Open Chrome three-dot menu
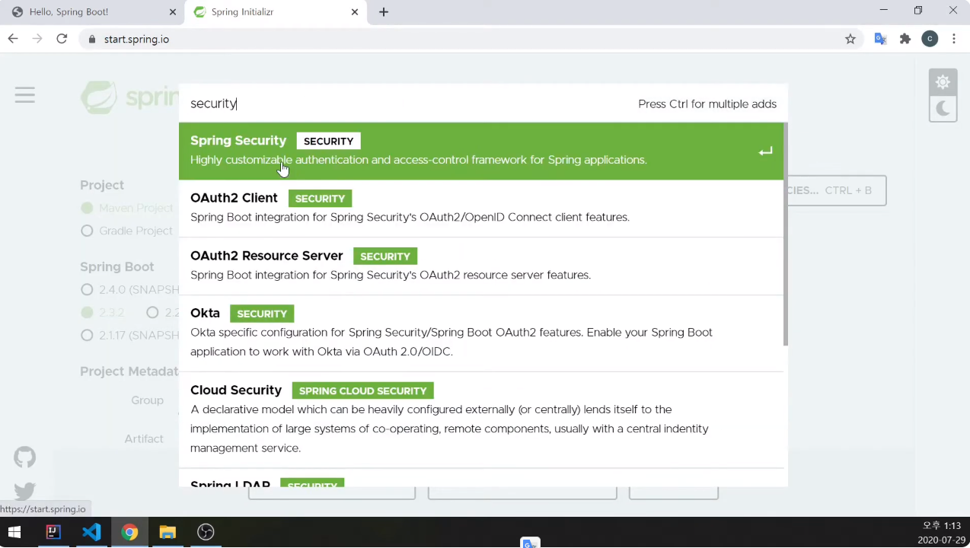This screenshot has height=548, width=970. pyautogui.click(x=954, y=39)
